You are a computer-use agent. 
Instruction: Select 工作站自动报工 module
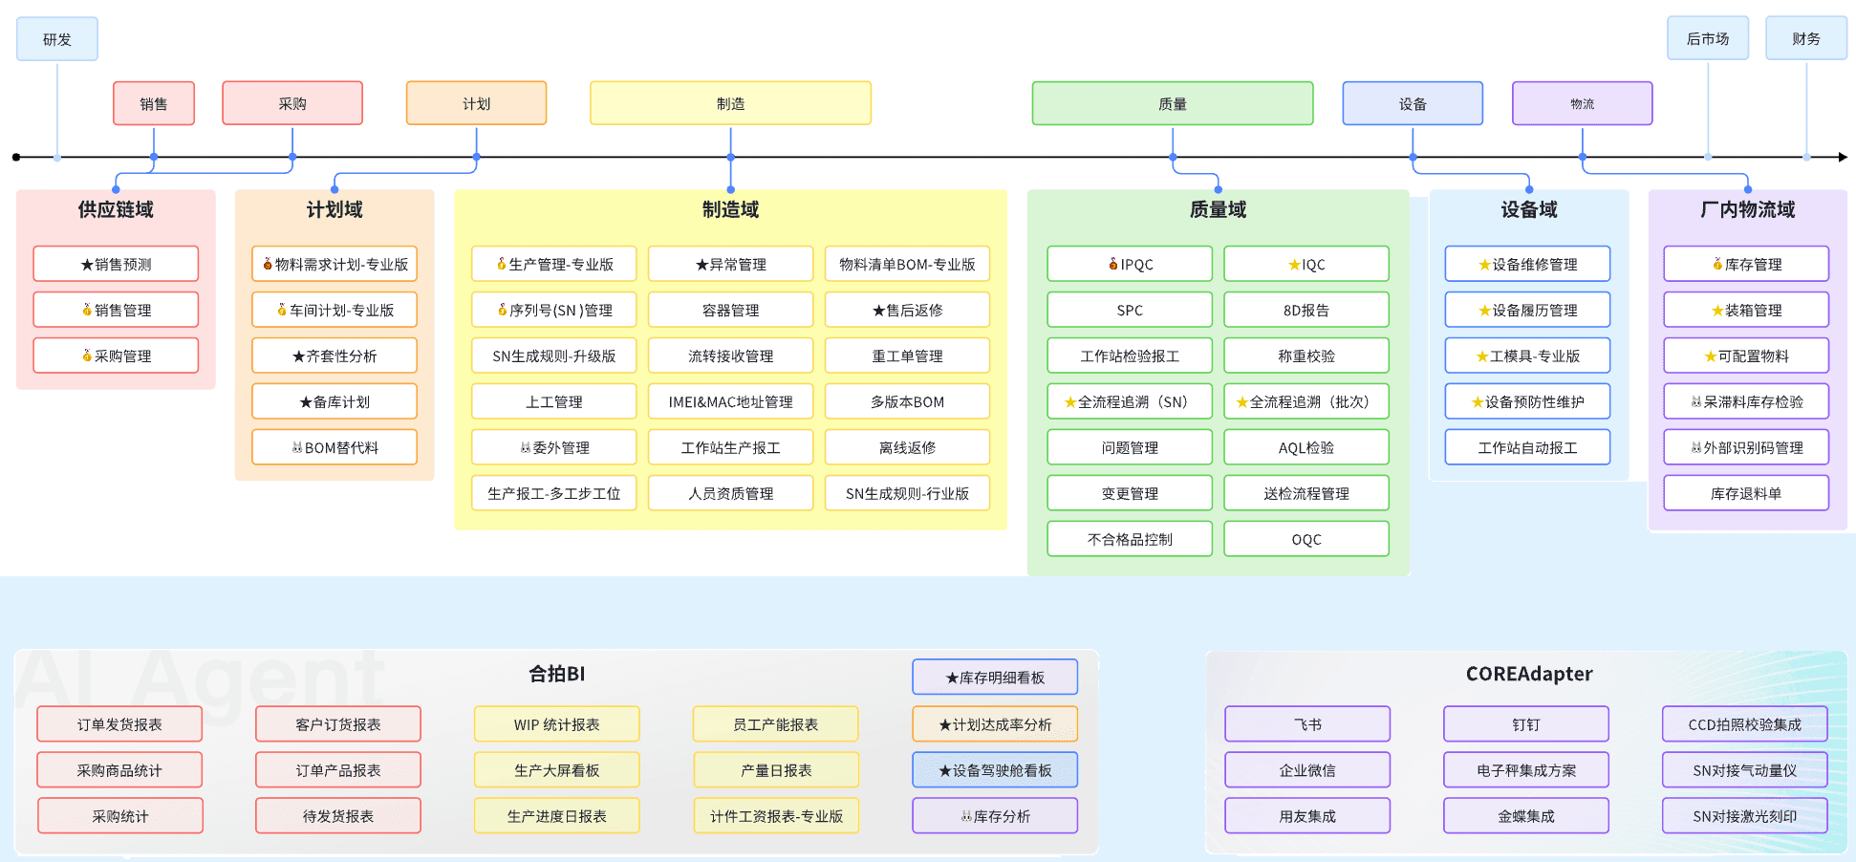pos(1527,447)
